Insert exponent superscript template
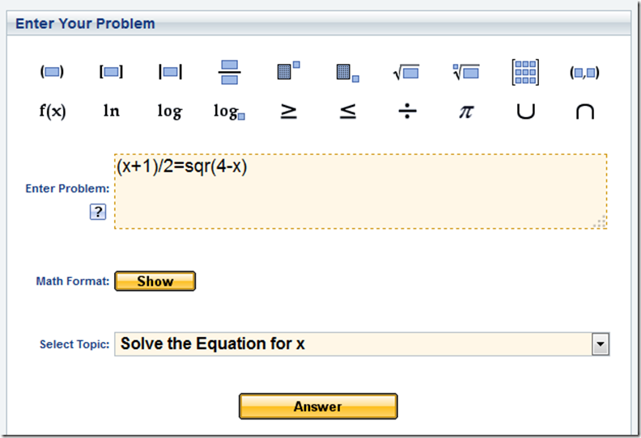This screenshot has height=438, width=641. (x=288, y=71)
